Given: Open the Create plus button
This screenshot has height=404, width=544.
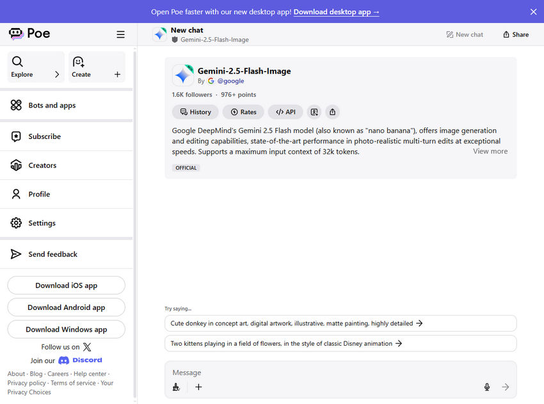Looking at the screenshot, I should tap(117, 75).
